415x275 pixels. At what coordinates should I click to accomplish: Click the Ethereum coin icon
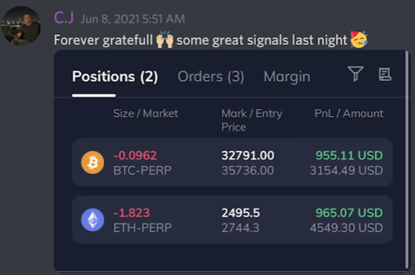point(92,220)
